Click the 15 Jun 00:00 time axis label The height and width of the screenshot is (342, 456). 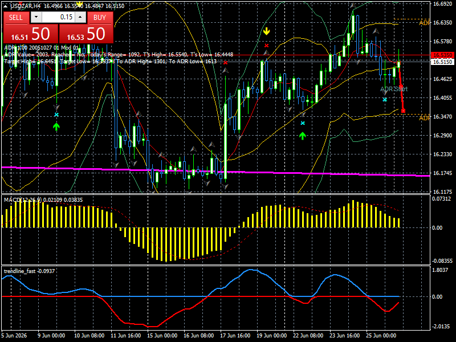pyautogui.click(x=162, y=335)
